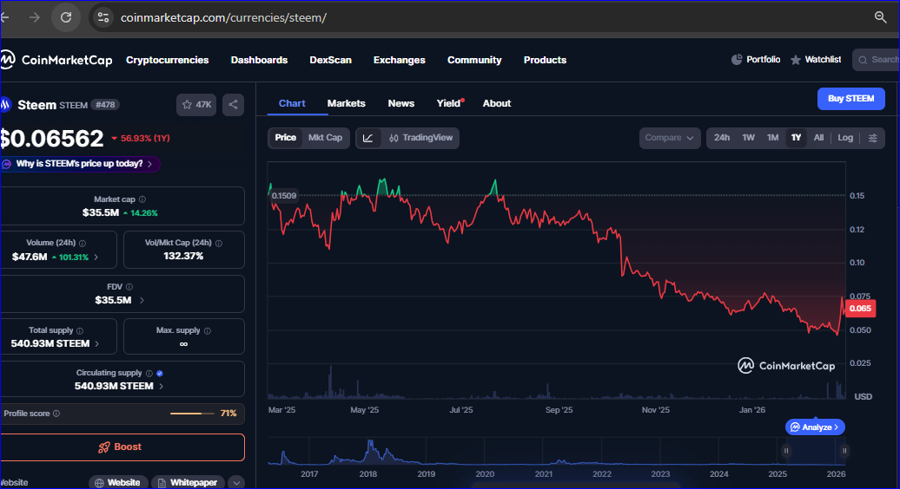Set chart range to 1Y
The image size is (900, 489).
[x=796, y=138]
